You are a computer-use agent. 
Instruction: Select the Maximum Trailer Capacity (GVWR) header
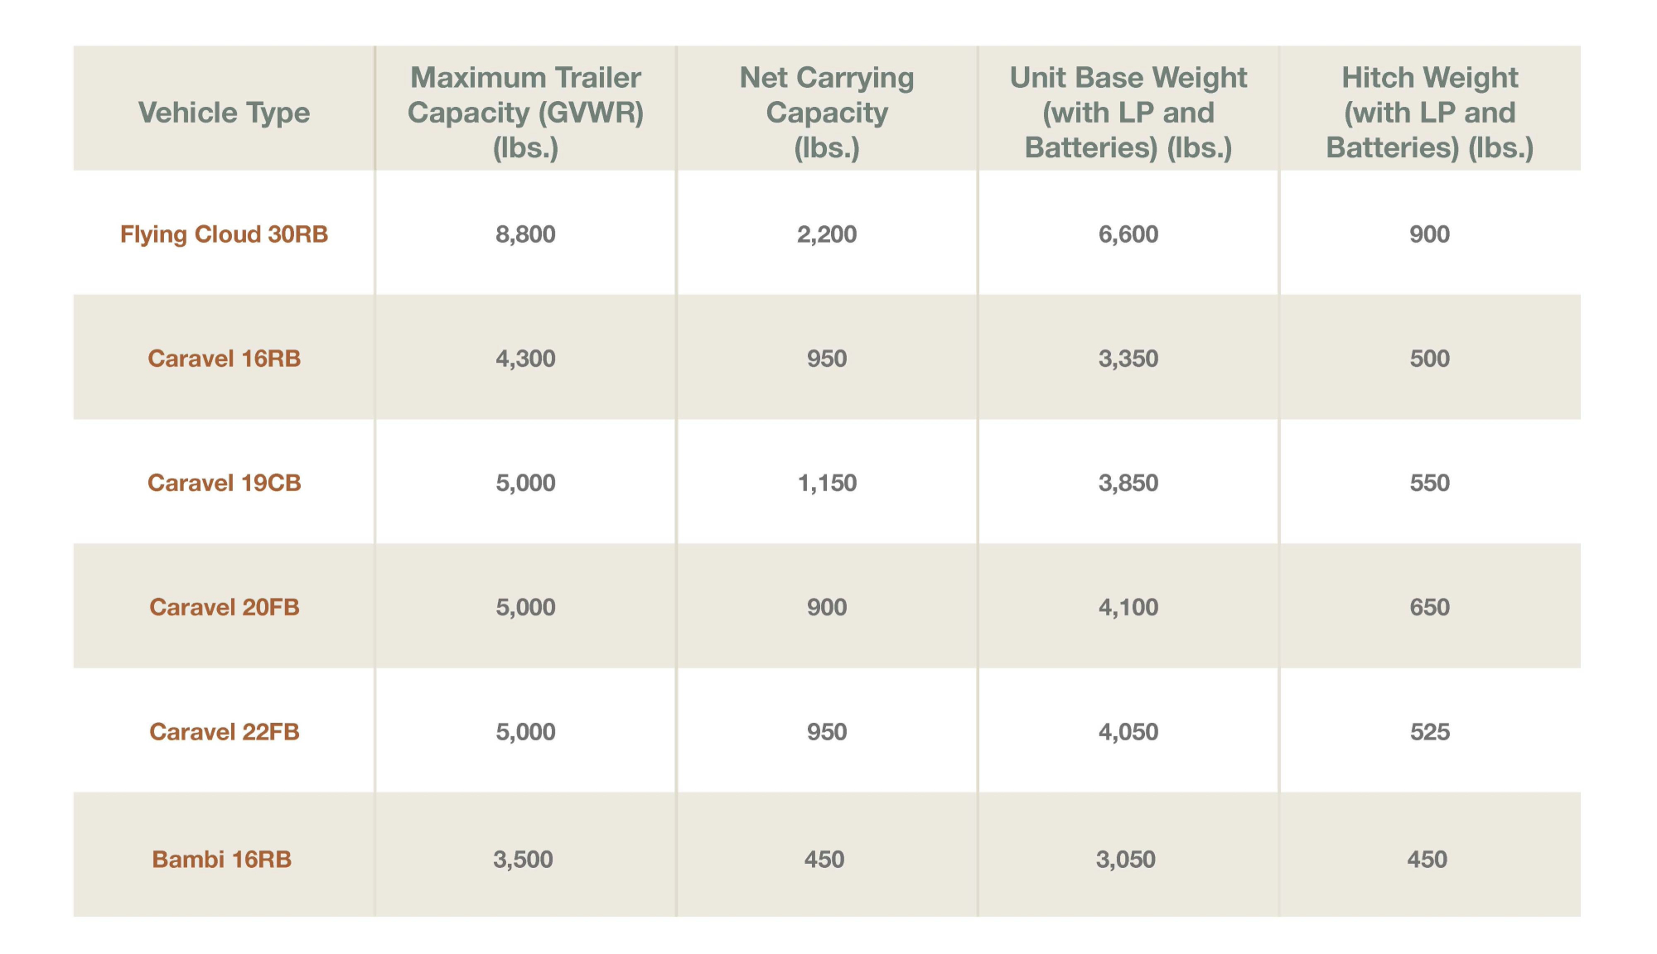525,113
